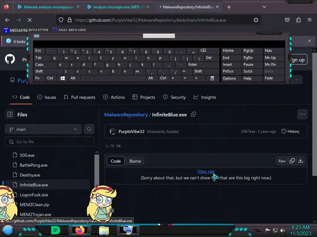Select 000.exe in the file tree

[27, 156]
